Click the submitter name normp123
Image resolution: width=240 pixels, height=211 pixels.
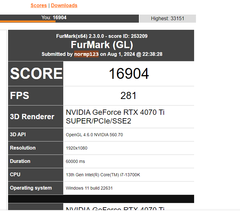pos(86,54)
